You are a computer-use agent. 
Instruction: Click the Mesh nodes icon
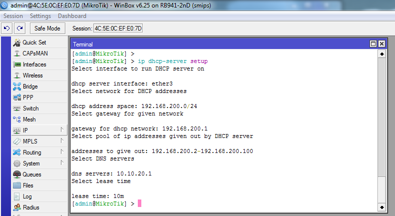(17, 119)
